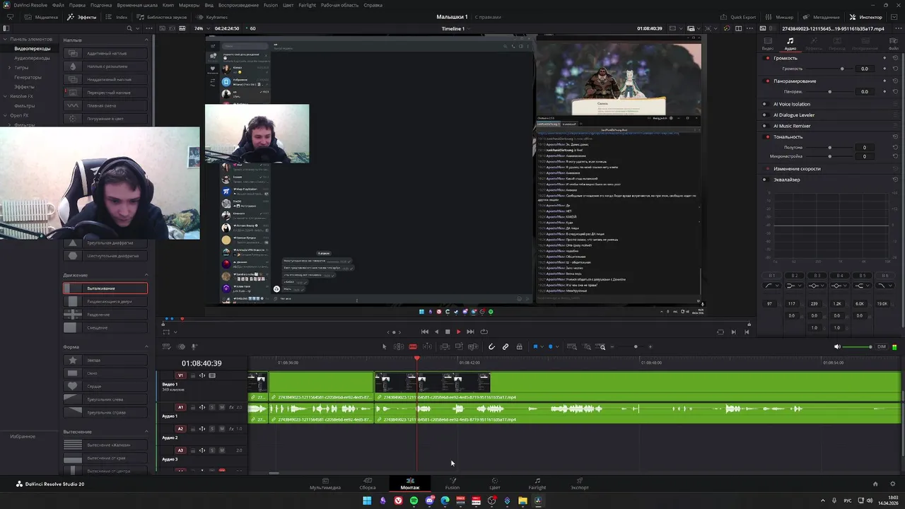The width and height of the screenshot is (905, 509).
Task: Open the Band 6 filter type dropdown
Action: pyautogui.click(x=884, y=285)
